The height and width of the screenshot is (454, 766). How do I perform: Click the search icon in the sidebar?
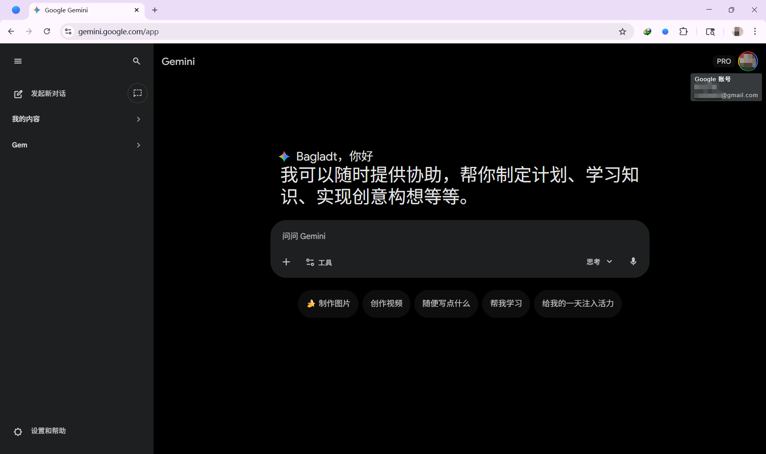(136, 61)
